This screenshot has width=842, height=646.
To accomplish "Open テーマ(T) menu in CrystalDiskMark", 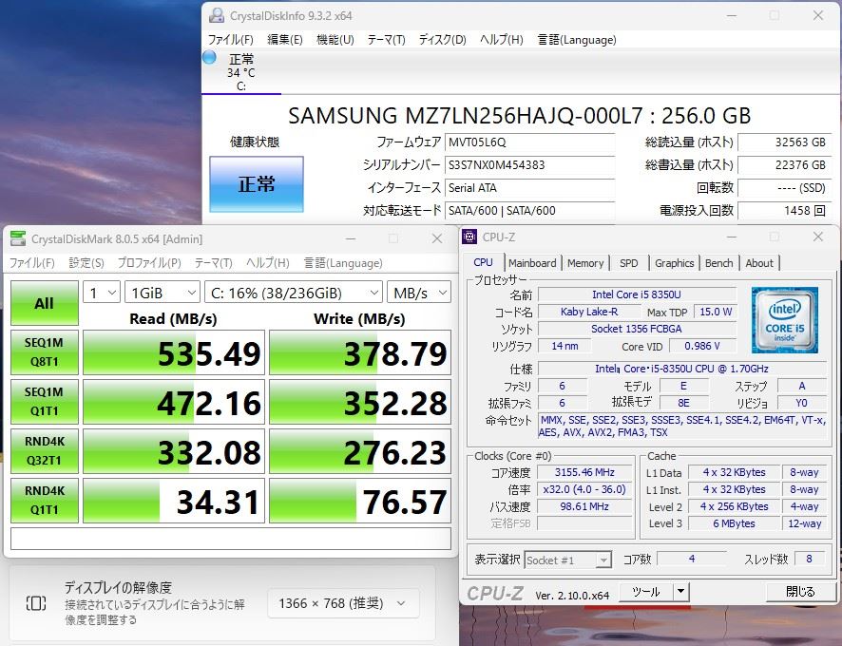I will coord(213,262).
